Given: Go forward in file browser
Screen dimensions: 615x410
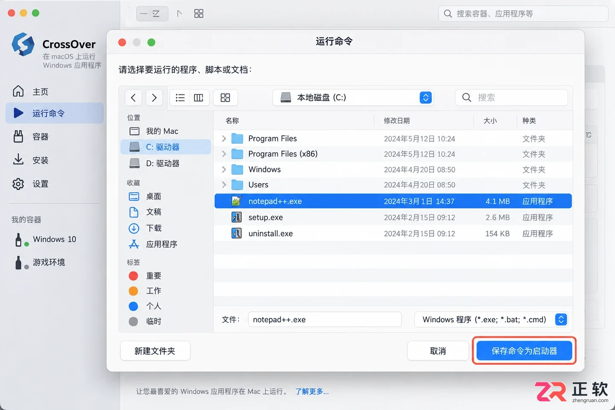Looking at the screenshot, I should point(154,98).
